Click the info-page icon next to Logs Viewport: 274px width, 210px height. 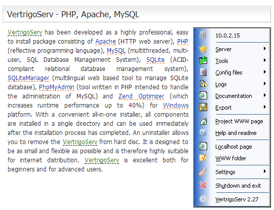tap(203, 84)
